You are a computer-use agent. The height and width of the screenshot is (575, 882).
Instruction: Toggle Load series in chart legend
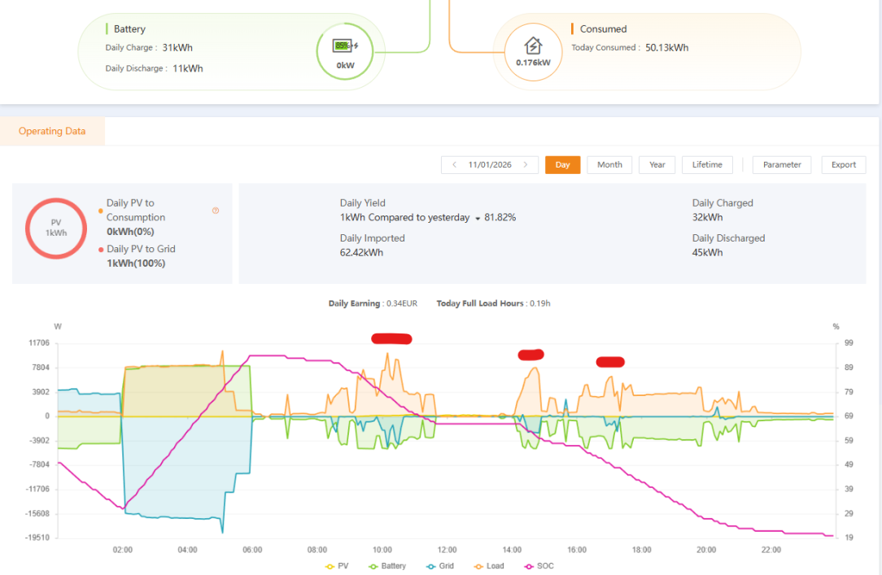pos(489,566)
